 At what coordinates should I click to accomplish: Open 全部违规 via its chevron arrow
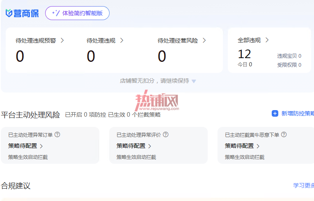[x=267, y=40]
